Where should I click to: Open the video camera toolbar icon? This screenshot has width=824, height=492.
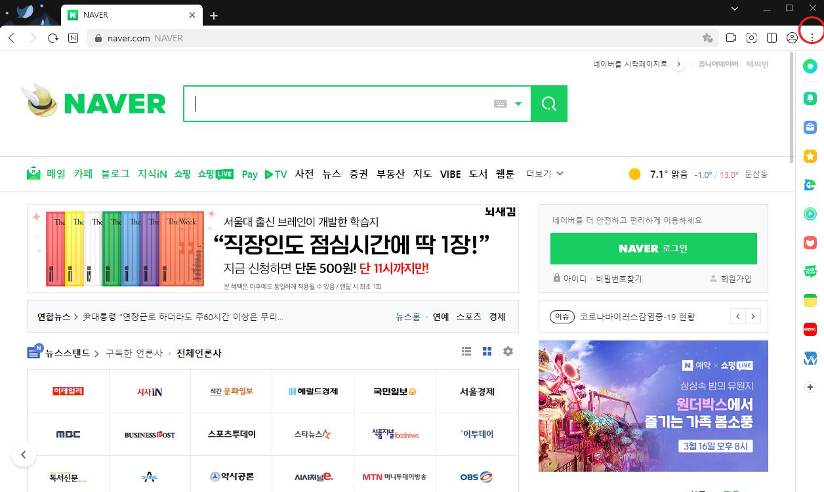pyautogui.click(x=731, y=38)
